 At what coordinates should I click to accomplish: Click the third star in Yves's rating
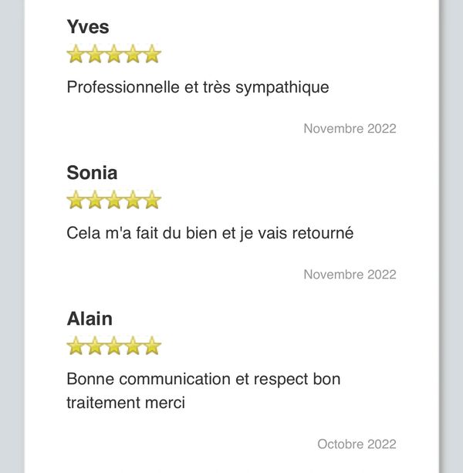114,54
